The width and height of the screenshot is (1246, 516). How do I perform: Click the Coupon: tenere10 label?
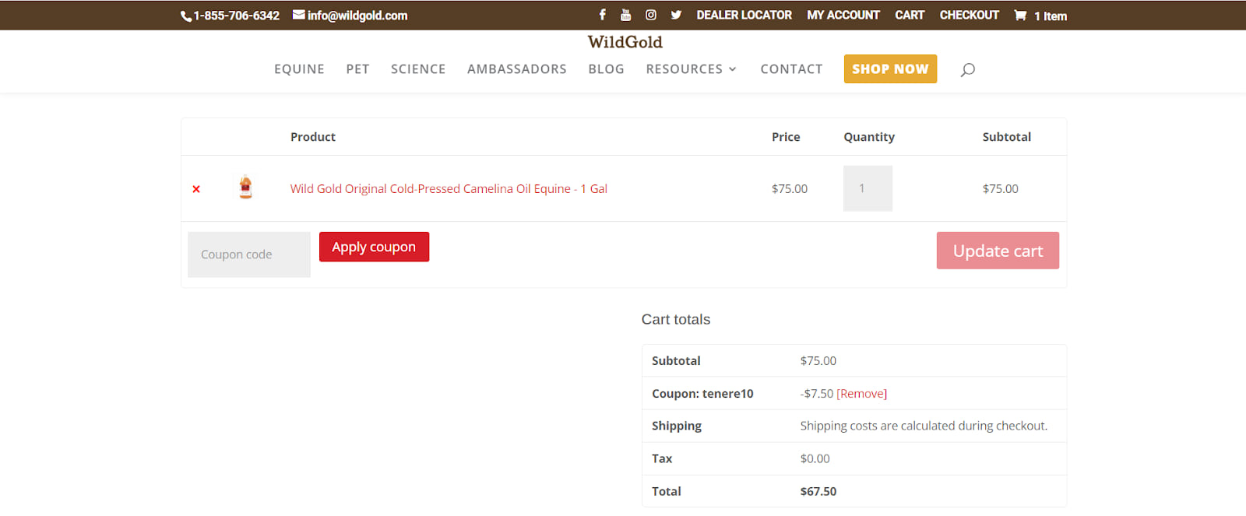click(702, 394)
